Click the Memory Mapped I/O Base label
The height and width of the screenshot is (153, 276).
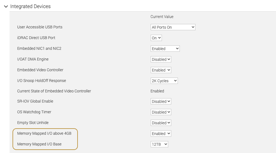pyautogui.click(x=39, y=144)
